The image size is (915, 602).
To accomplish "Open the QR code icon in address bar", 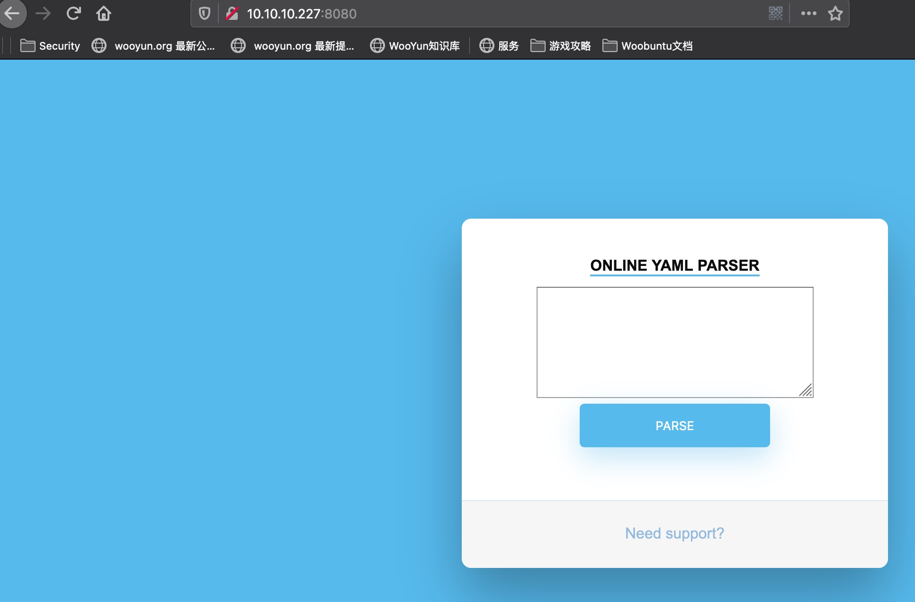I will pyautogui.click(x=775, y=13).
